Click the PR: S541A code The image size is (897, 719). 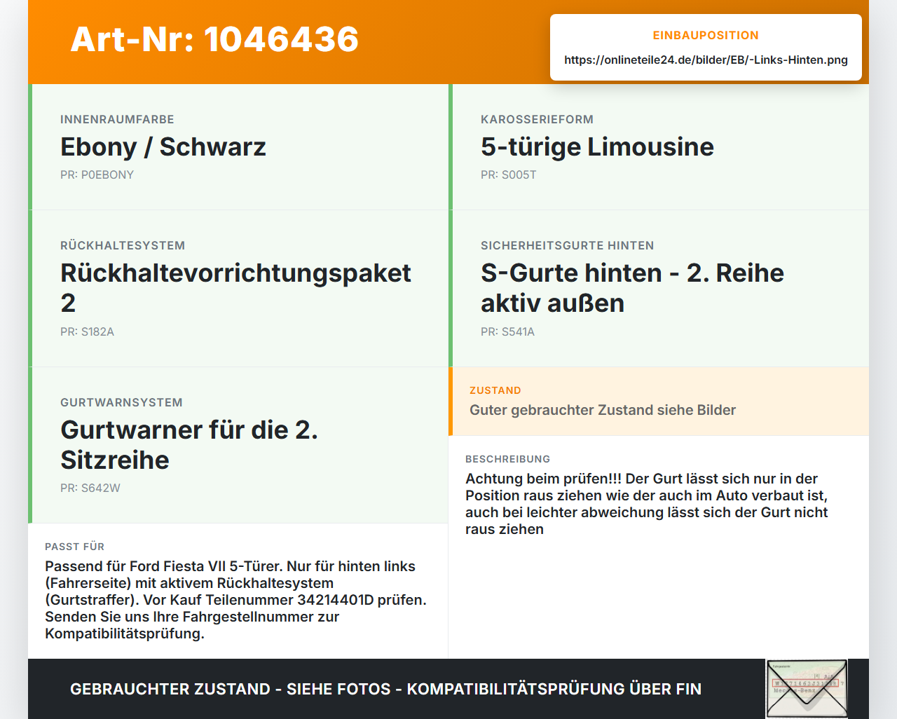(x=507, y=331)
